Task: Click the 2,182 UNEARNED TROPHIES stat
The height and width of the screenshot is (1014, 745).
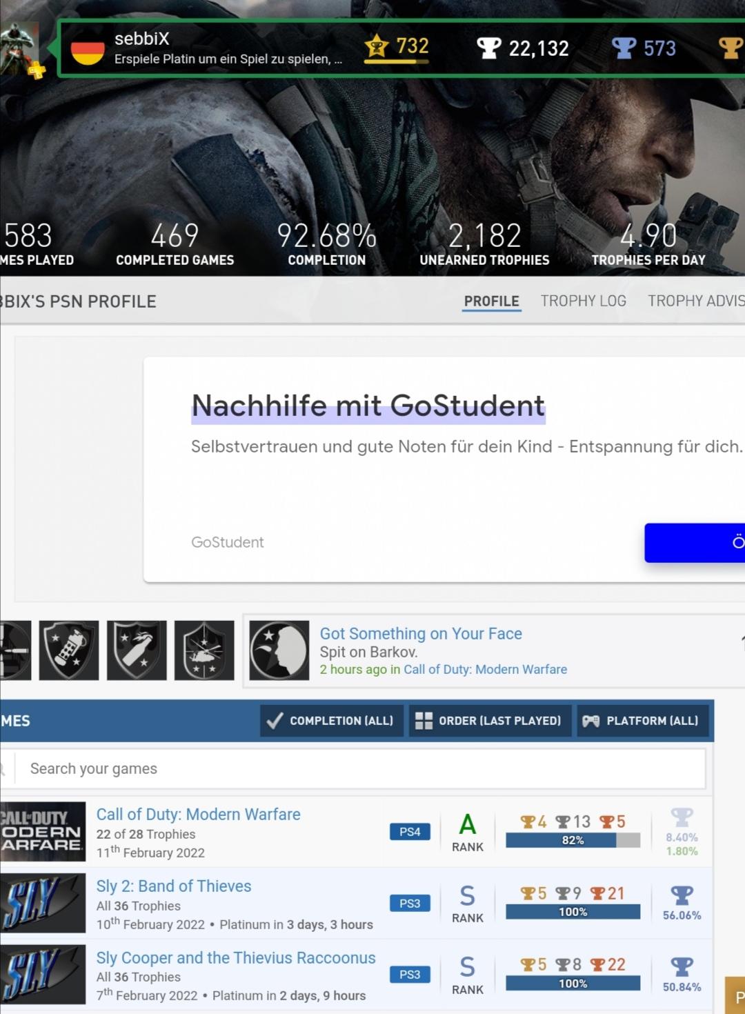Action: tap(485, 244)
